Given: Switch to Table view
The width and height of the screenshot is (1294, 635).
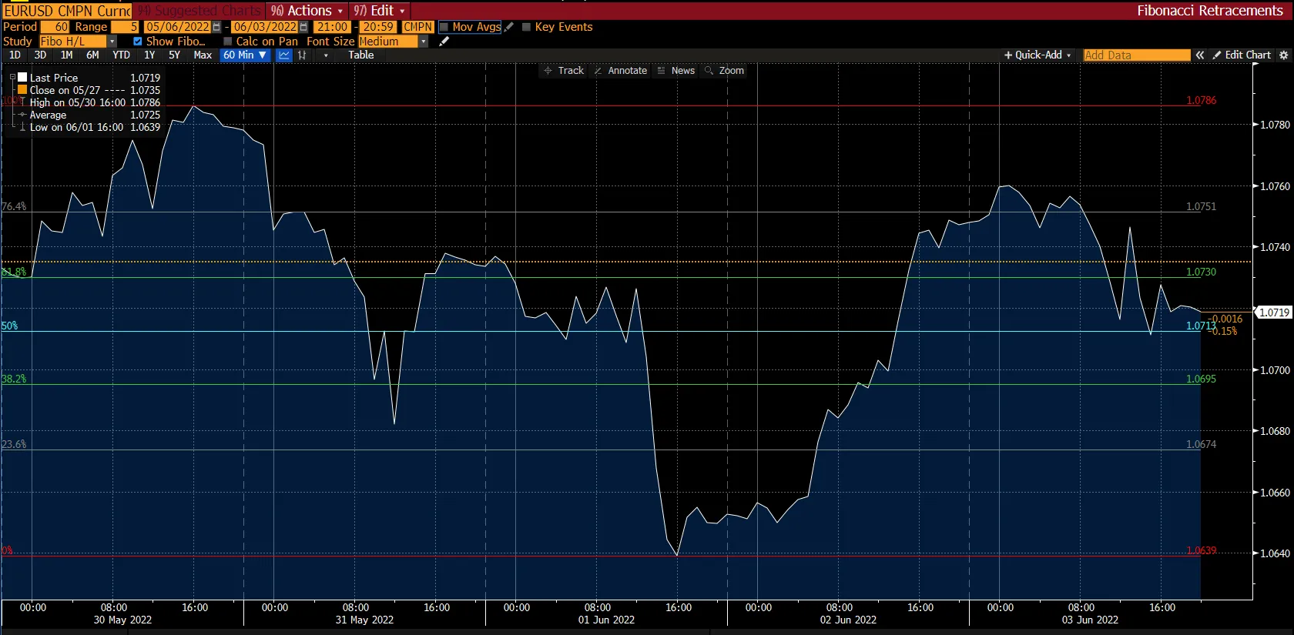Looking at the screenshot, I should click(x=360, y=55).
